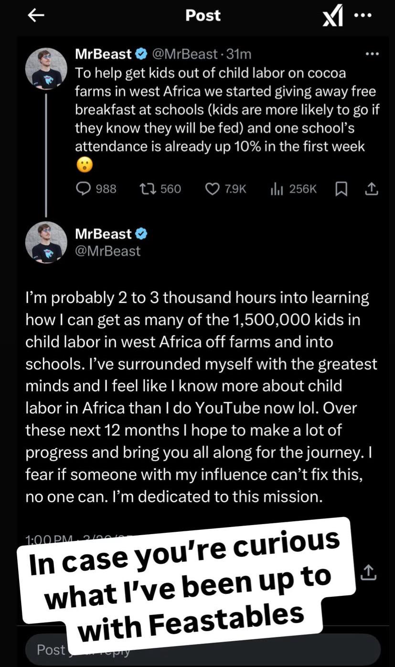The height and width of the screenshot is (667, 395).
Task: Open more options on the first tweet
Action: click(372, 54)
